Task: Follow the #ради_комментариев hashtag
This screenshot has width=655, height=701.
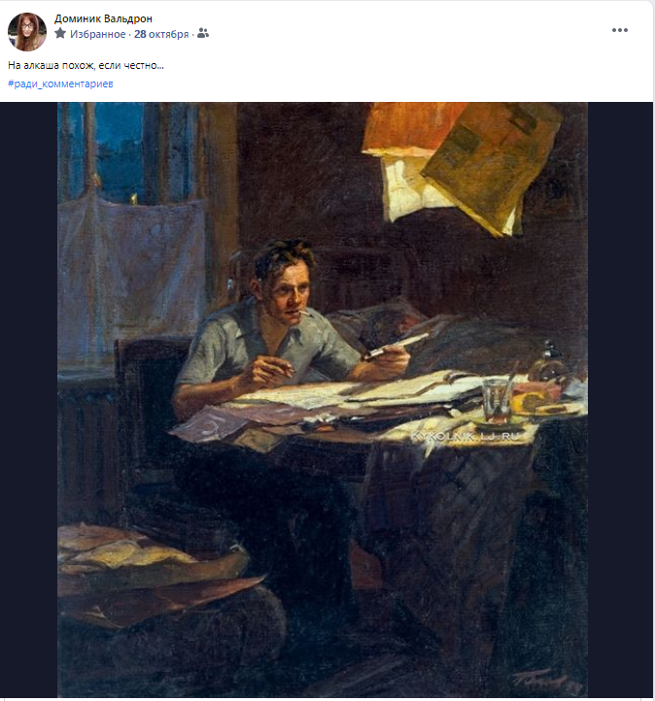Action: pos(60,83)
